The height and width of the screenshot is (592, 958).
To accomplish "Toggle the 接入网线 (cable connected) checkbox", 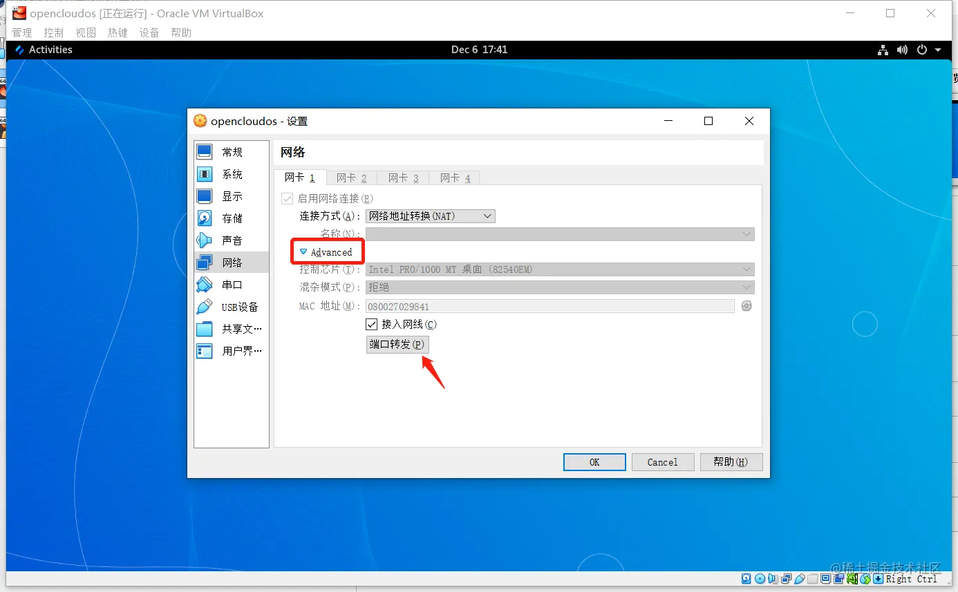I will click(372, 324).
